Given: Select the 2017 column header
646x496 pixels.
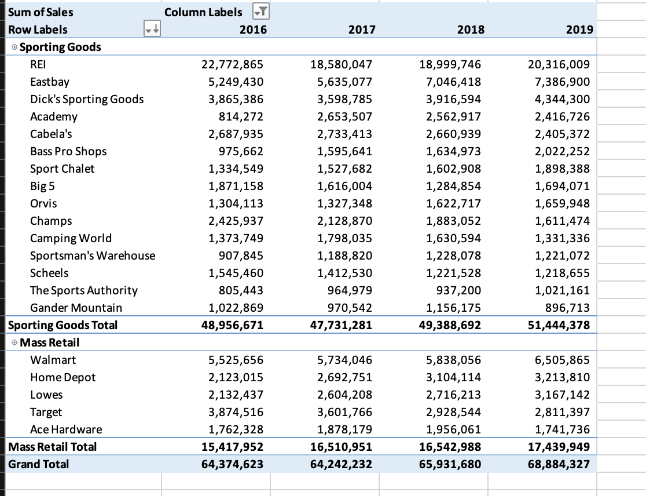Looking at the screenshot, I should pos(362,30).
